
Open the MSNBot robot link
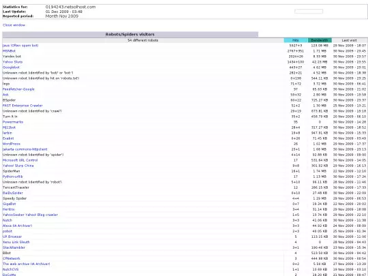point(9,51)
